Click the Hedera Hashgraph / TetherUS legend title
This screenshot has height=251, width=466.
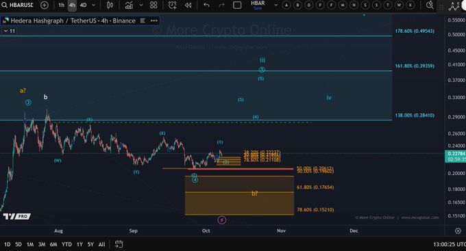pos(73,21)
